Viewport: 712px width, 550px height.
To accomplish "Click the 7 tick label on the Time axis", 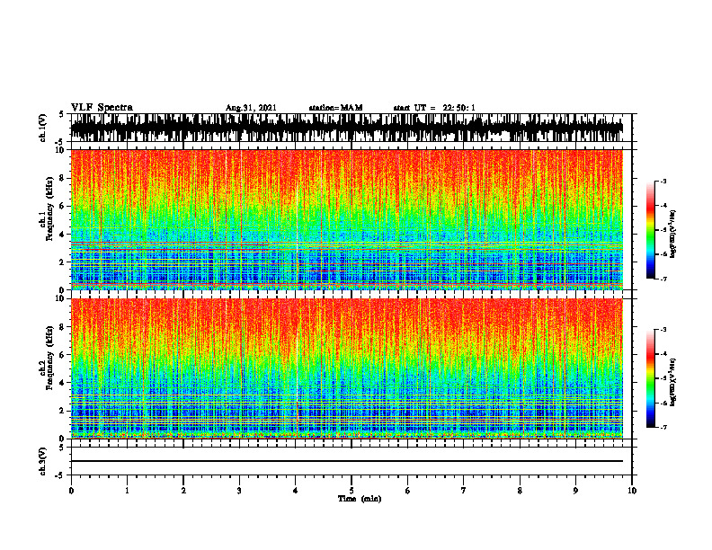I will [x=464, y=491].
